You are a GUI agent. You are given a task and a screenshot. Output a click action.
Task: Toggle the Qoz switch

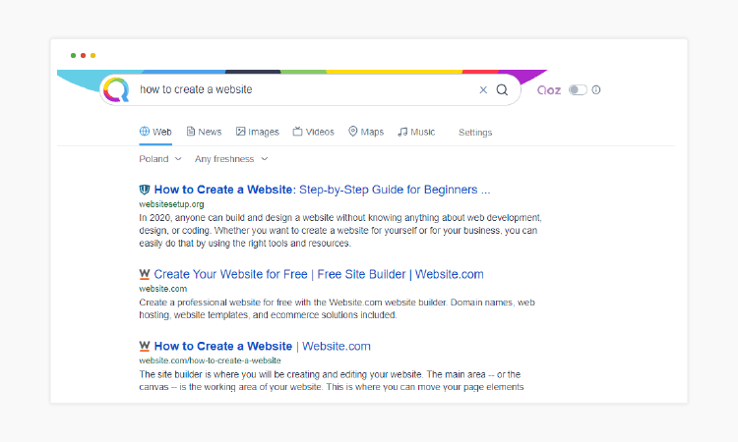(x=578, y=89)
